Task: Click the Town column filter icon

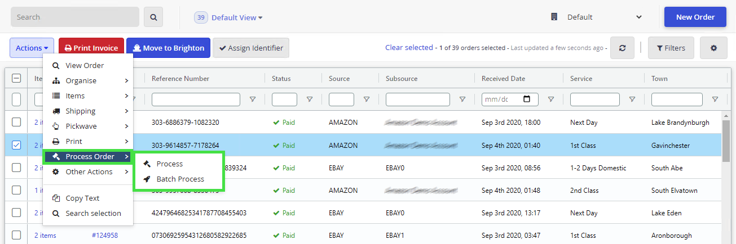Action: (x=715, y=100)
